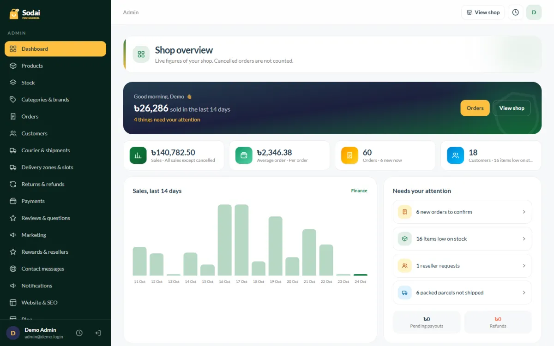The height and width of the screenshot is (346, 554).
Task: Click the Sales chart icon tile
Action: pyautogui.click(x=138, y=155)
